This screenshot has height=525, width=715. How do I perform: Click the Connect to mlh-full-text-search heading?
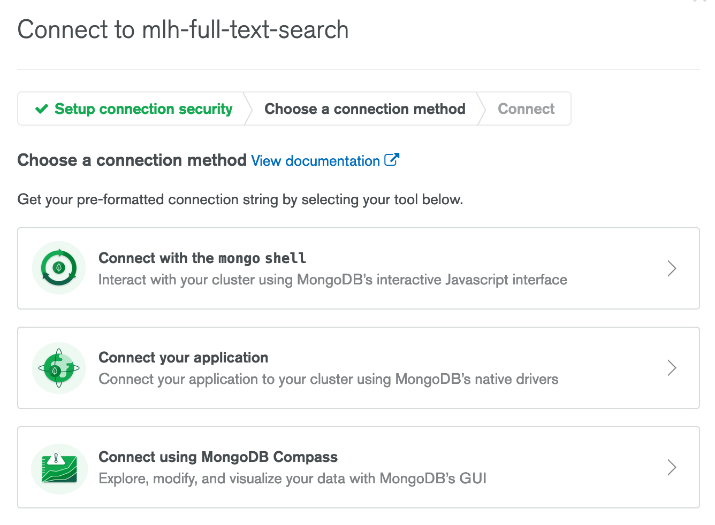click(182, 30)
